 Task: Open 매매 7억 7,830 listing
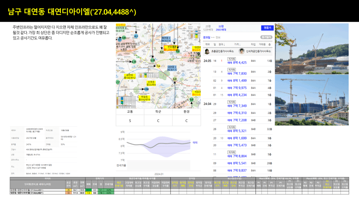click(x=237, y=74)
